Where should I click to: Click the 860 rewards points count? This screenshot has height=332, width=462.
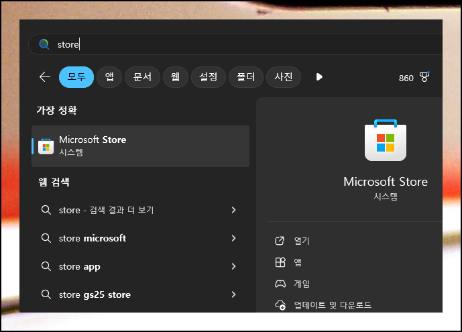pos(406,78)
